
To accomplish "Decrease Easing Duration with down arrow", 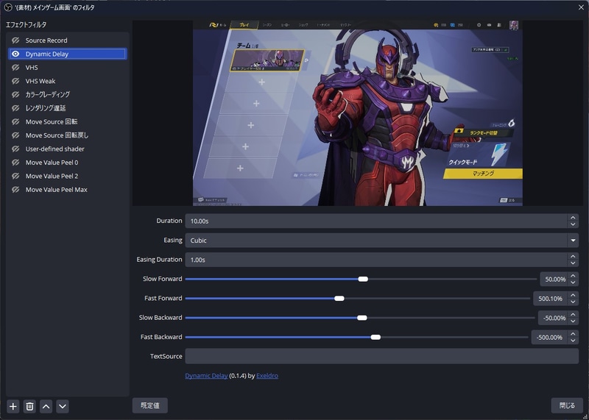I will (x=573, y=263).
